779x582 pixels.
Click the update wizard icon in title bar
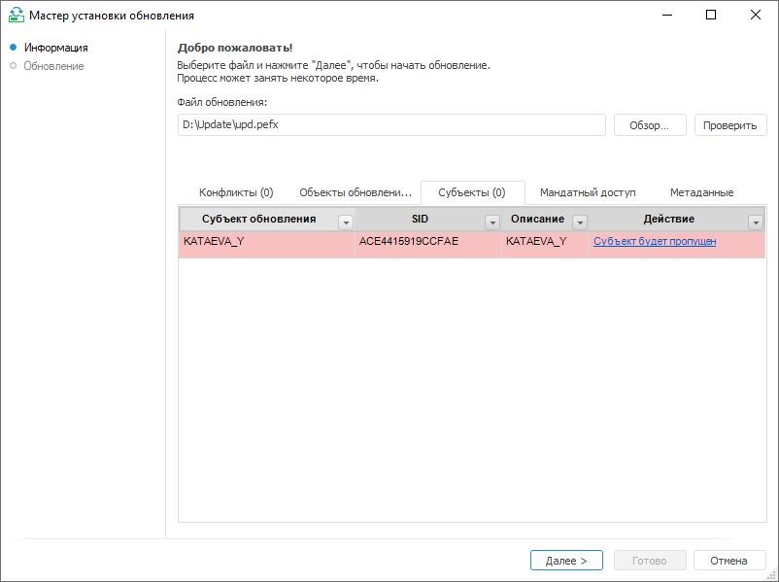coord(16,16)
